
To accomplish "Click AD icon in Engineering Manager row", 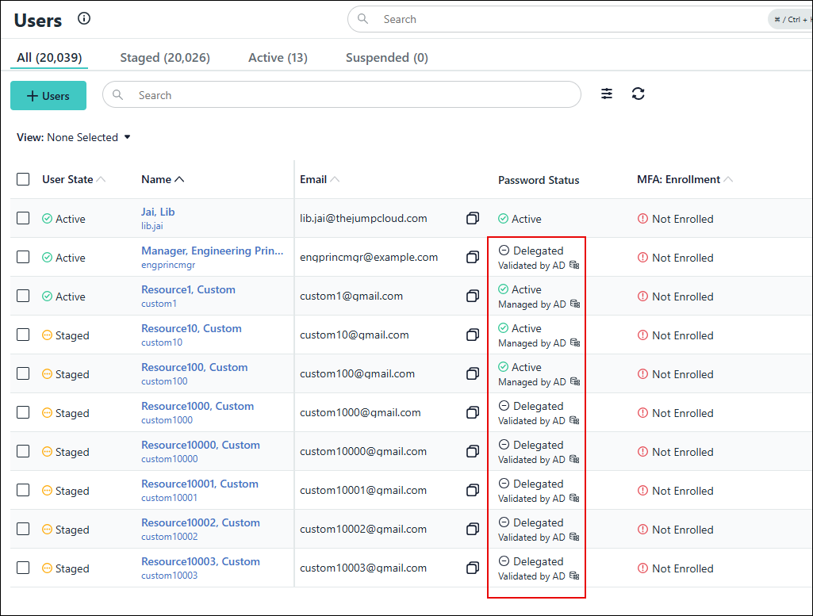I will pos(575,266).
